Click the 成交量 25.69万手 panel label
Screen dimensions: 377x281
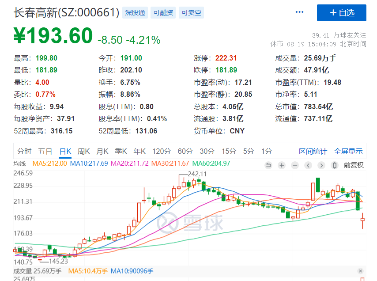[x=38, y=271]
